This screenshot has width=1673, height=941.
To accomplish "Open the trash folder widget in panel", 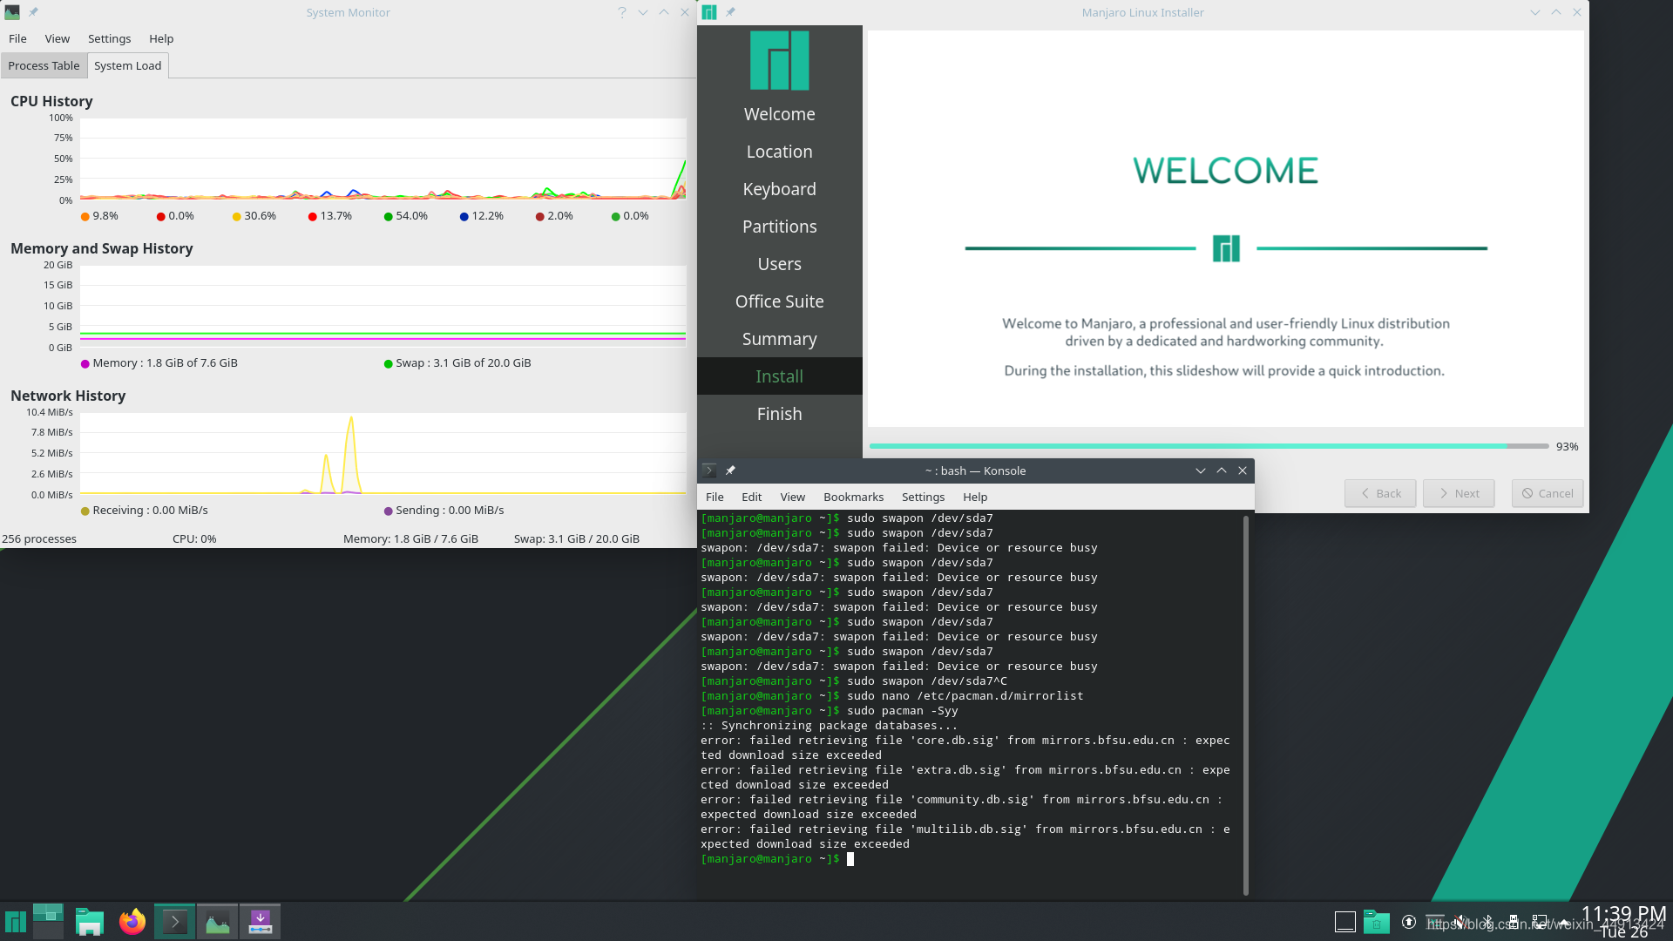I will (x=1377, y=922).
